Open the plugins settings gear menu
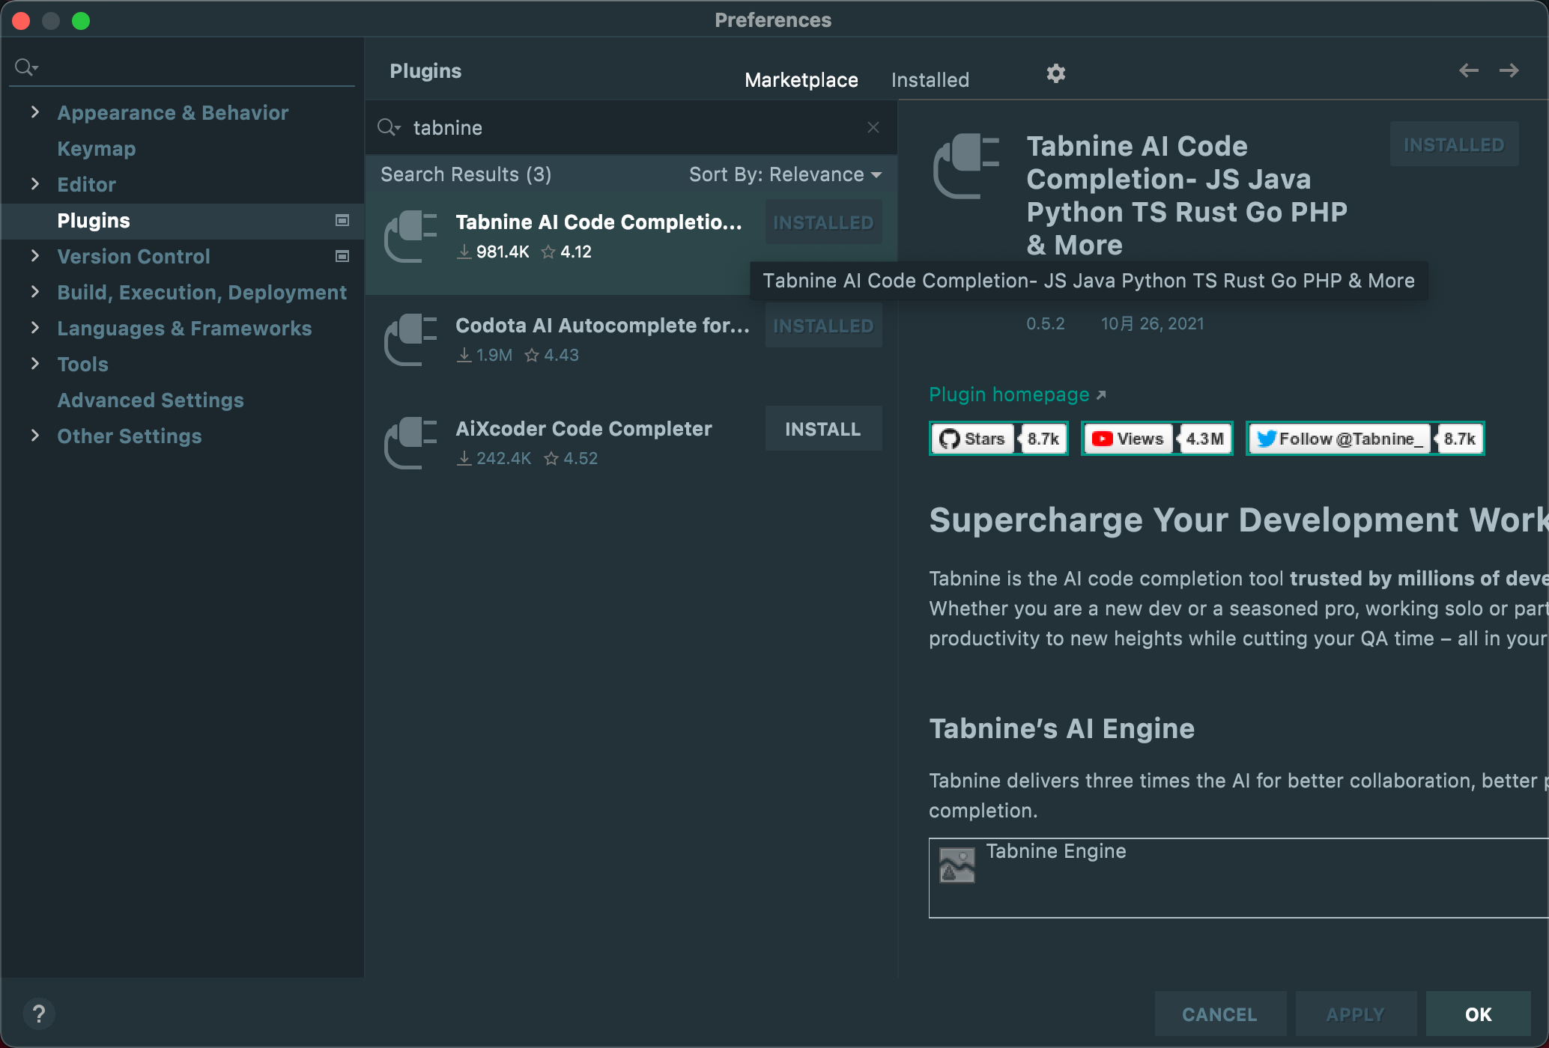This screenshot has width=1549, height=1048. click(x=1055, y=73)
